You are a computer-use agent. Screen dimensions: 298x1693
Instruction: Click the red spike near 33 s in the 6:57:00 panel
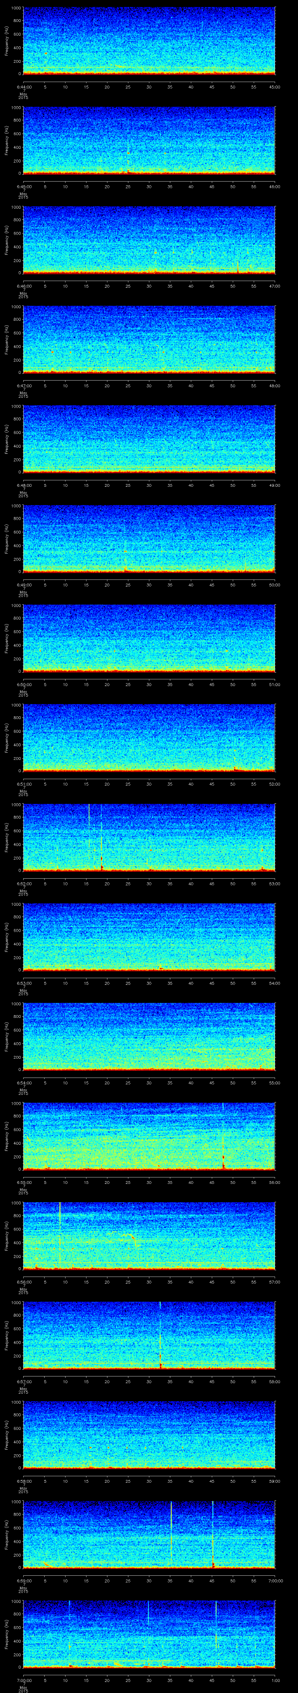(x=160, y=1347)
